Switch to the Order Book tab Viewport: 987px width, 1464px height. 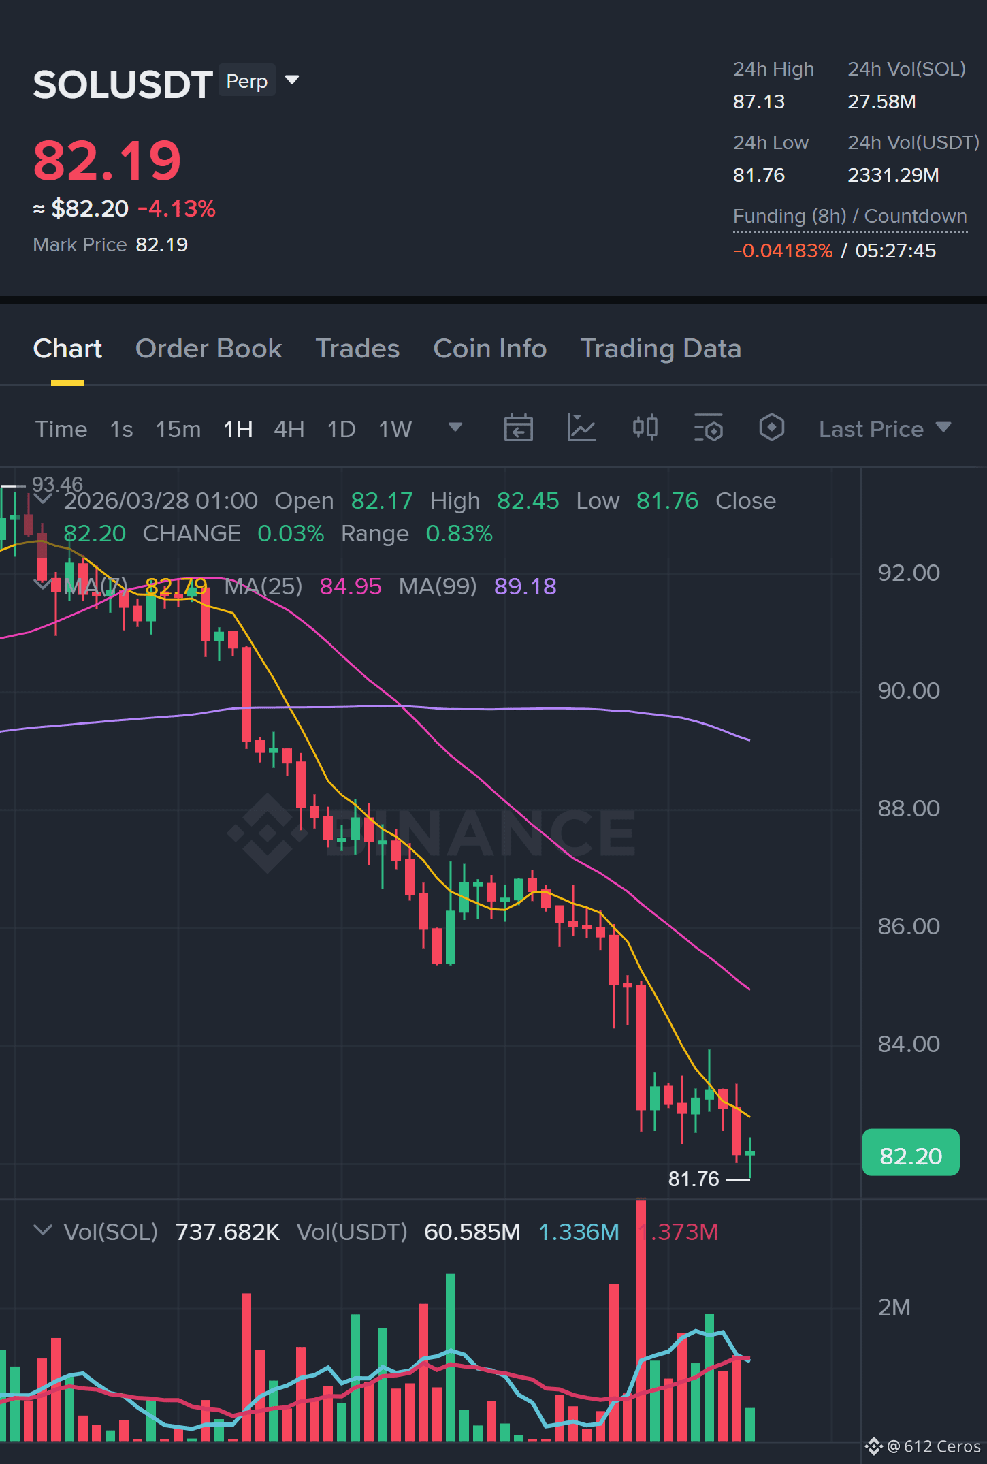208,349
